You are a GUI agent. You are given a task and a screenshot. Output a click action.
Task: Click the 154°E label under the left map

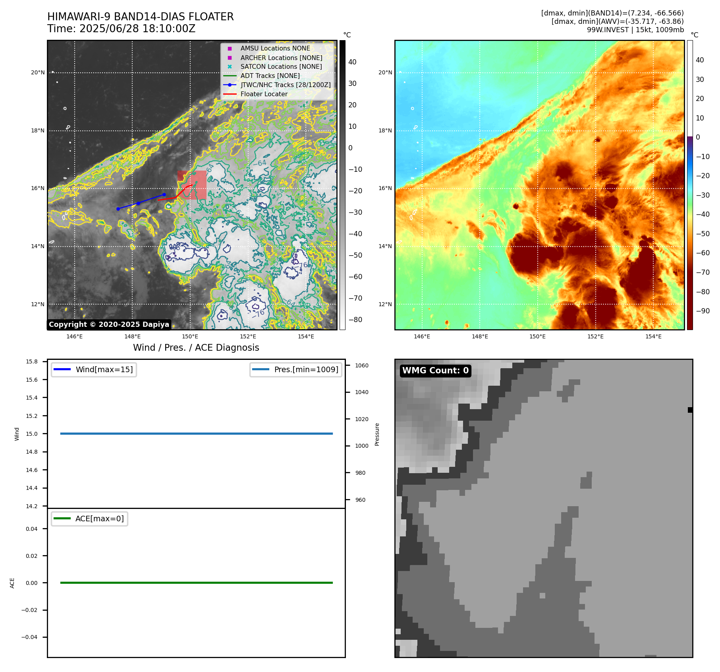[306, 337]
